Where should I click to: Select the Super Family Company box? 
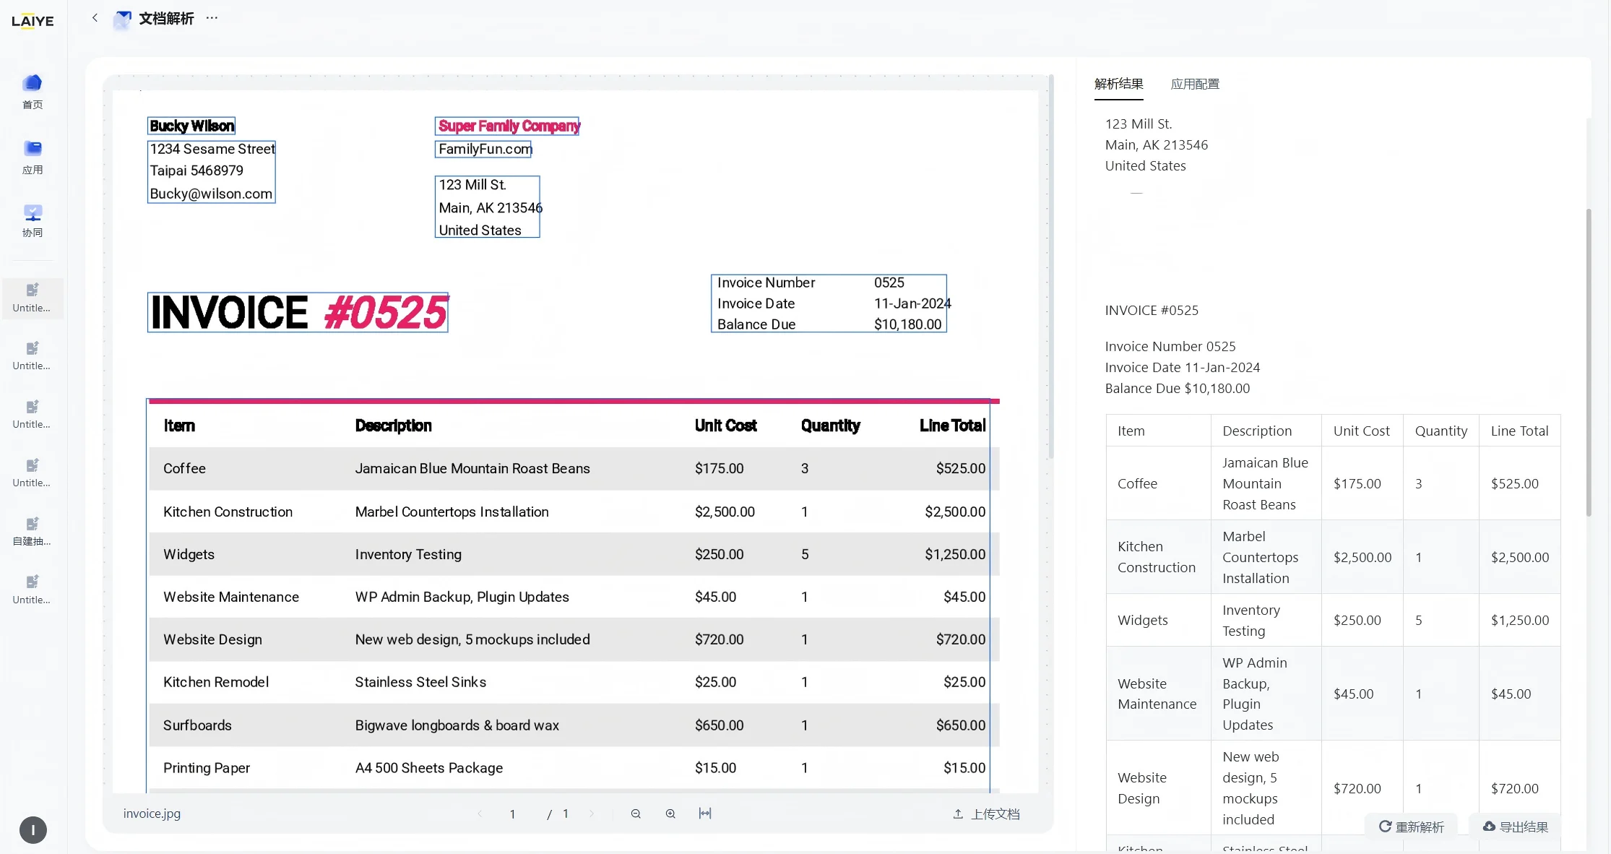tap(507, 126)
